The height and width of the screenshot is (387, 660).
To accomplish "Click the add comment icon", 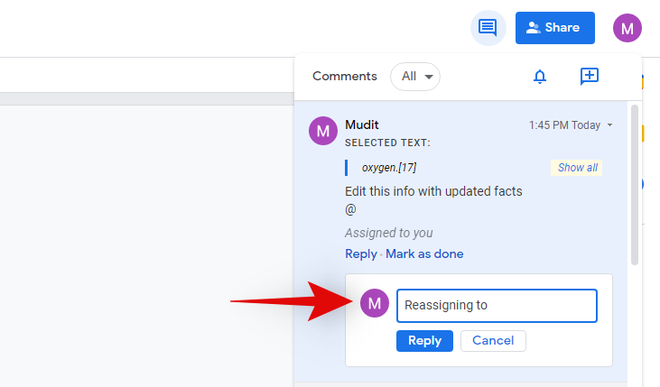I will (590, 77).
